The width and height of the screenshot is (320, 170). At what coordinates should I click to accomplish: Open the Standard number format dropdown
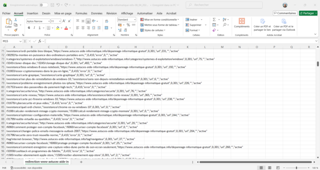coord(135,20)
